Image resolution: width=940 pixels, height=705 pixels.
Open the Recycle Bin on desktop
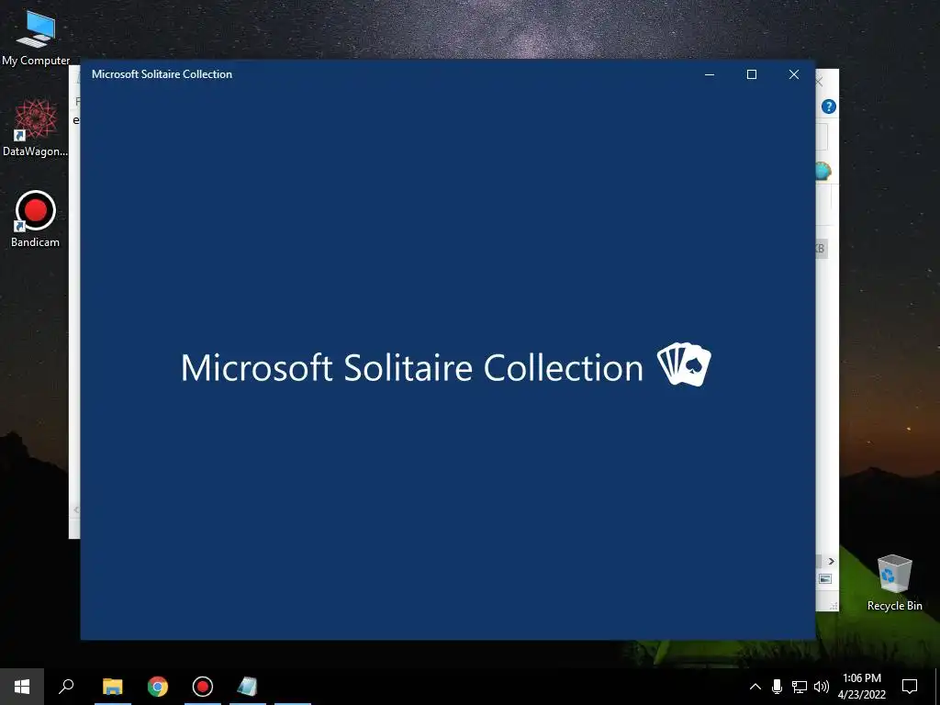pos(894,583)
